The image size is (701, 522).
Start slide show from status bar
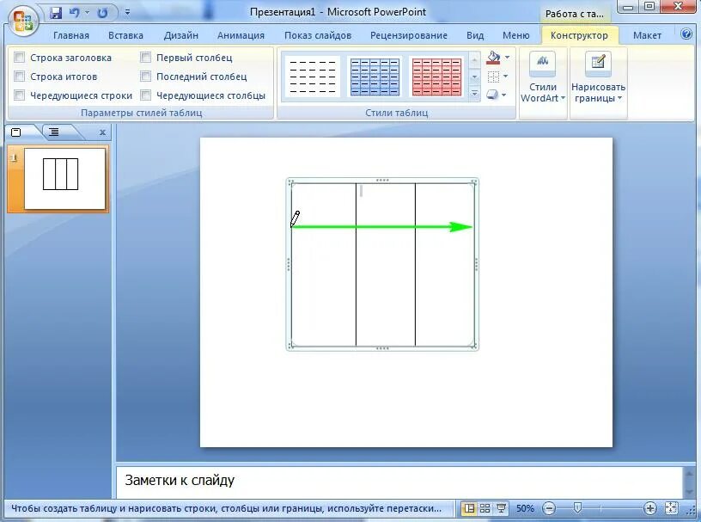(x=501, y=508)
